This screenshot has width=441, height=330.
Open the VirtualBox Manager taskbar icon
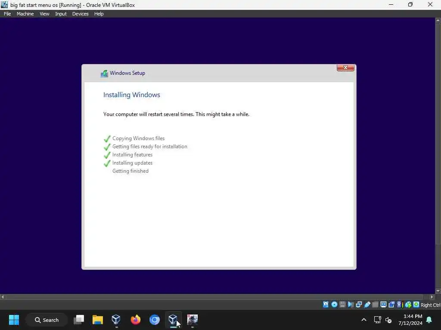pyautogui.click(x=116, y=320)
